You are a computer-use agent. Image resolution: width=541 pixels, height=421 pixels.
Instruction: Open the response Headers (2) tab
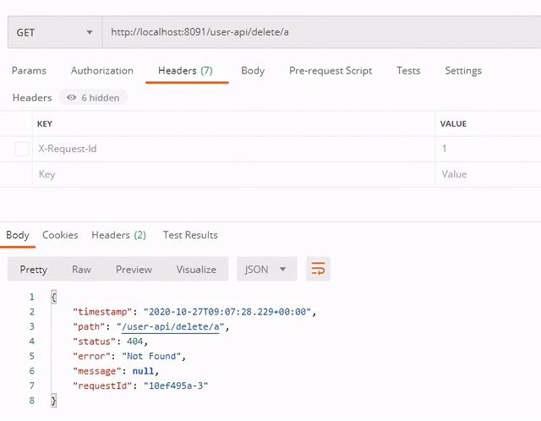118,235
